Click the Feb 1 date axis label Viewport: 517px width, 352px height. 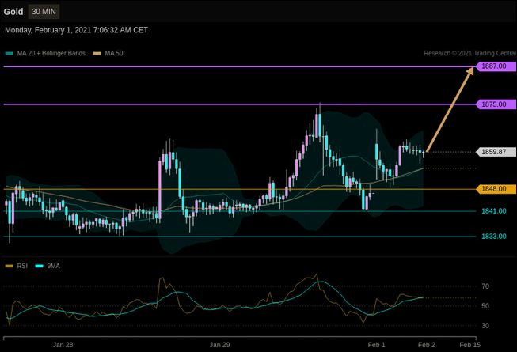tap(376, 345)
